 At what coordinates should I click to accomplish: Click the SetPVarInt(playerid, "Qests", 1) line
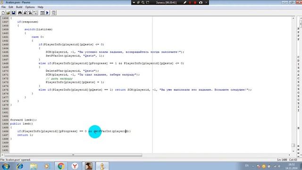tap(75, 56)
